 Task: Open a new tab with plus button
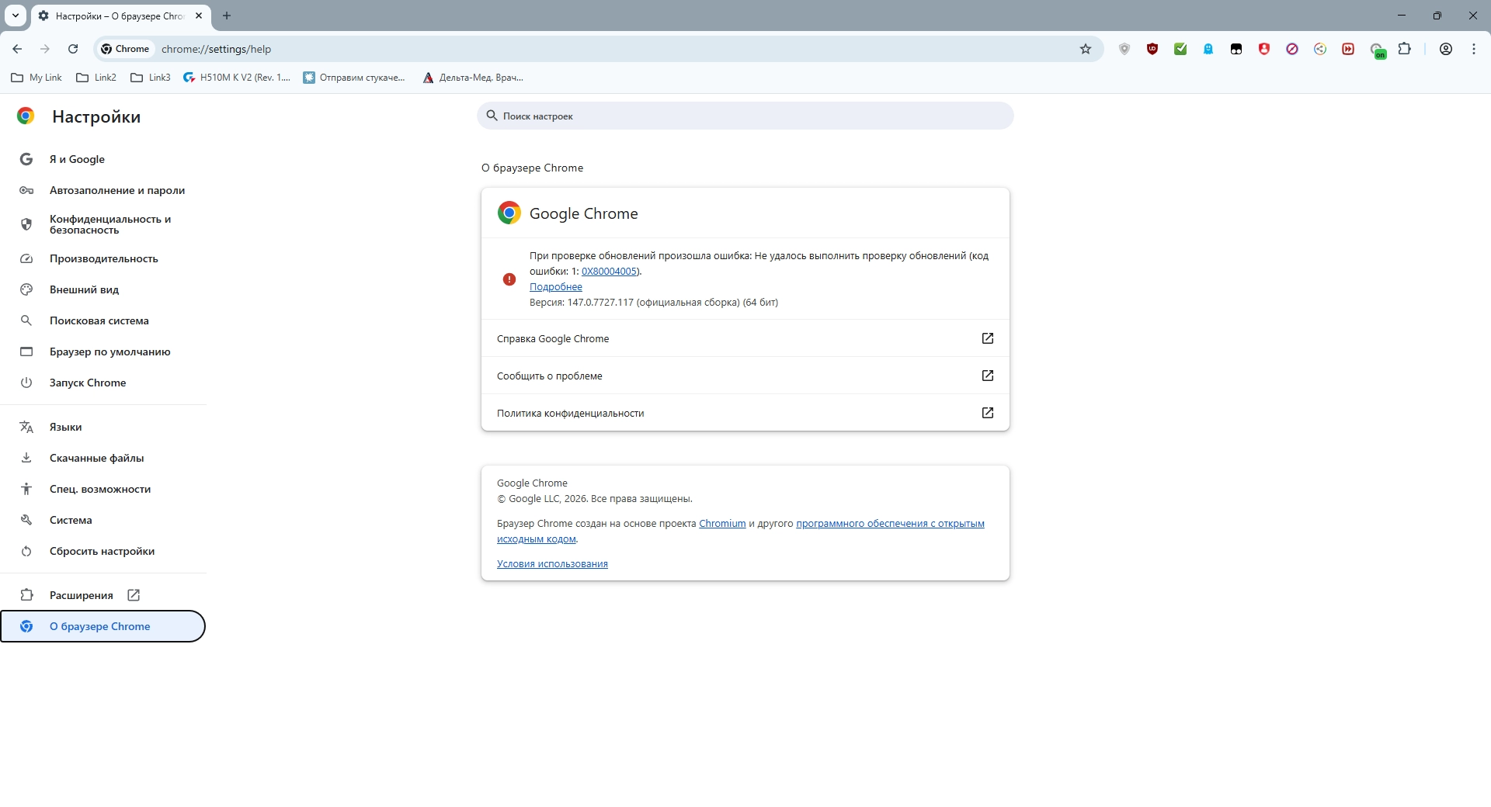pyautogui.click(x=227, y=16)
